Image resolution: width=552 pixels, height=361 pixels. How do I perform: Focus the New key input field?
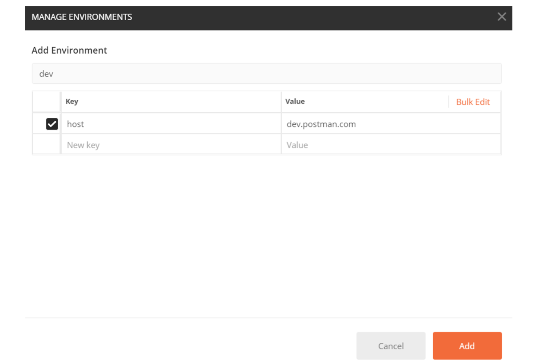[171, 145]
